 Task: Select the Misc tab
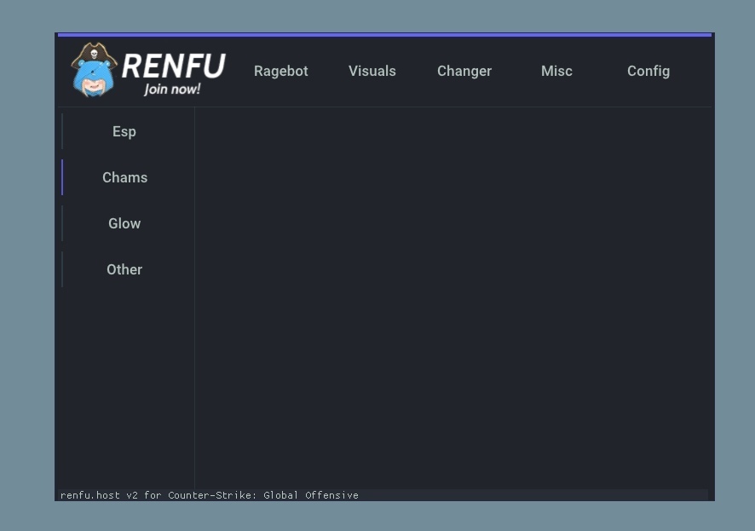[556, 72]
